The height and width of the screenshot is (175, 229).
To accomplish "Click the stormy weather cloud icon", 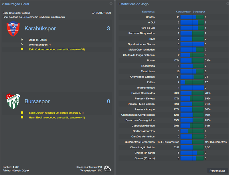I will click(107, 169).
